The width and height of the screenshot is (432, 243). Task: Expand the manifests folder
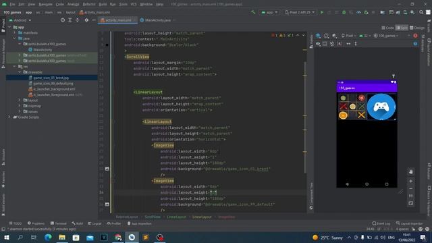coord(15,33)
